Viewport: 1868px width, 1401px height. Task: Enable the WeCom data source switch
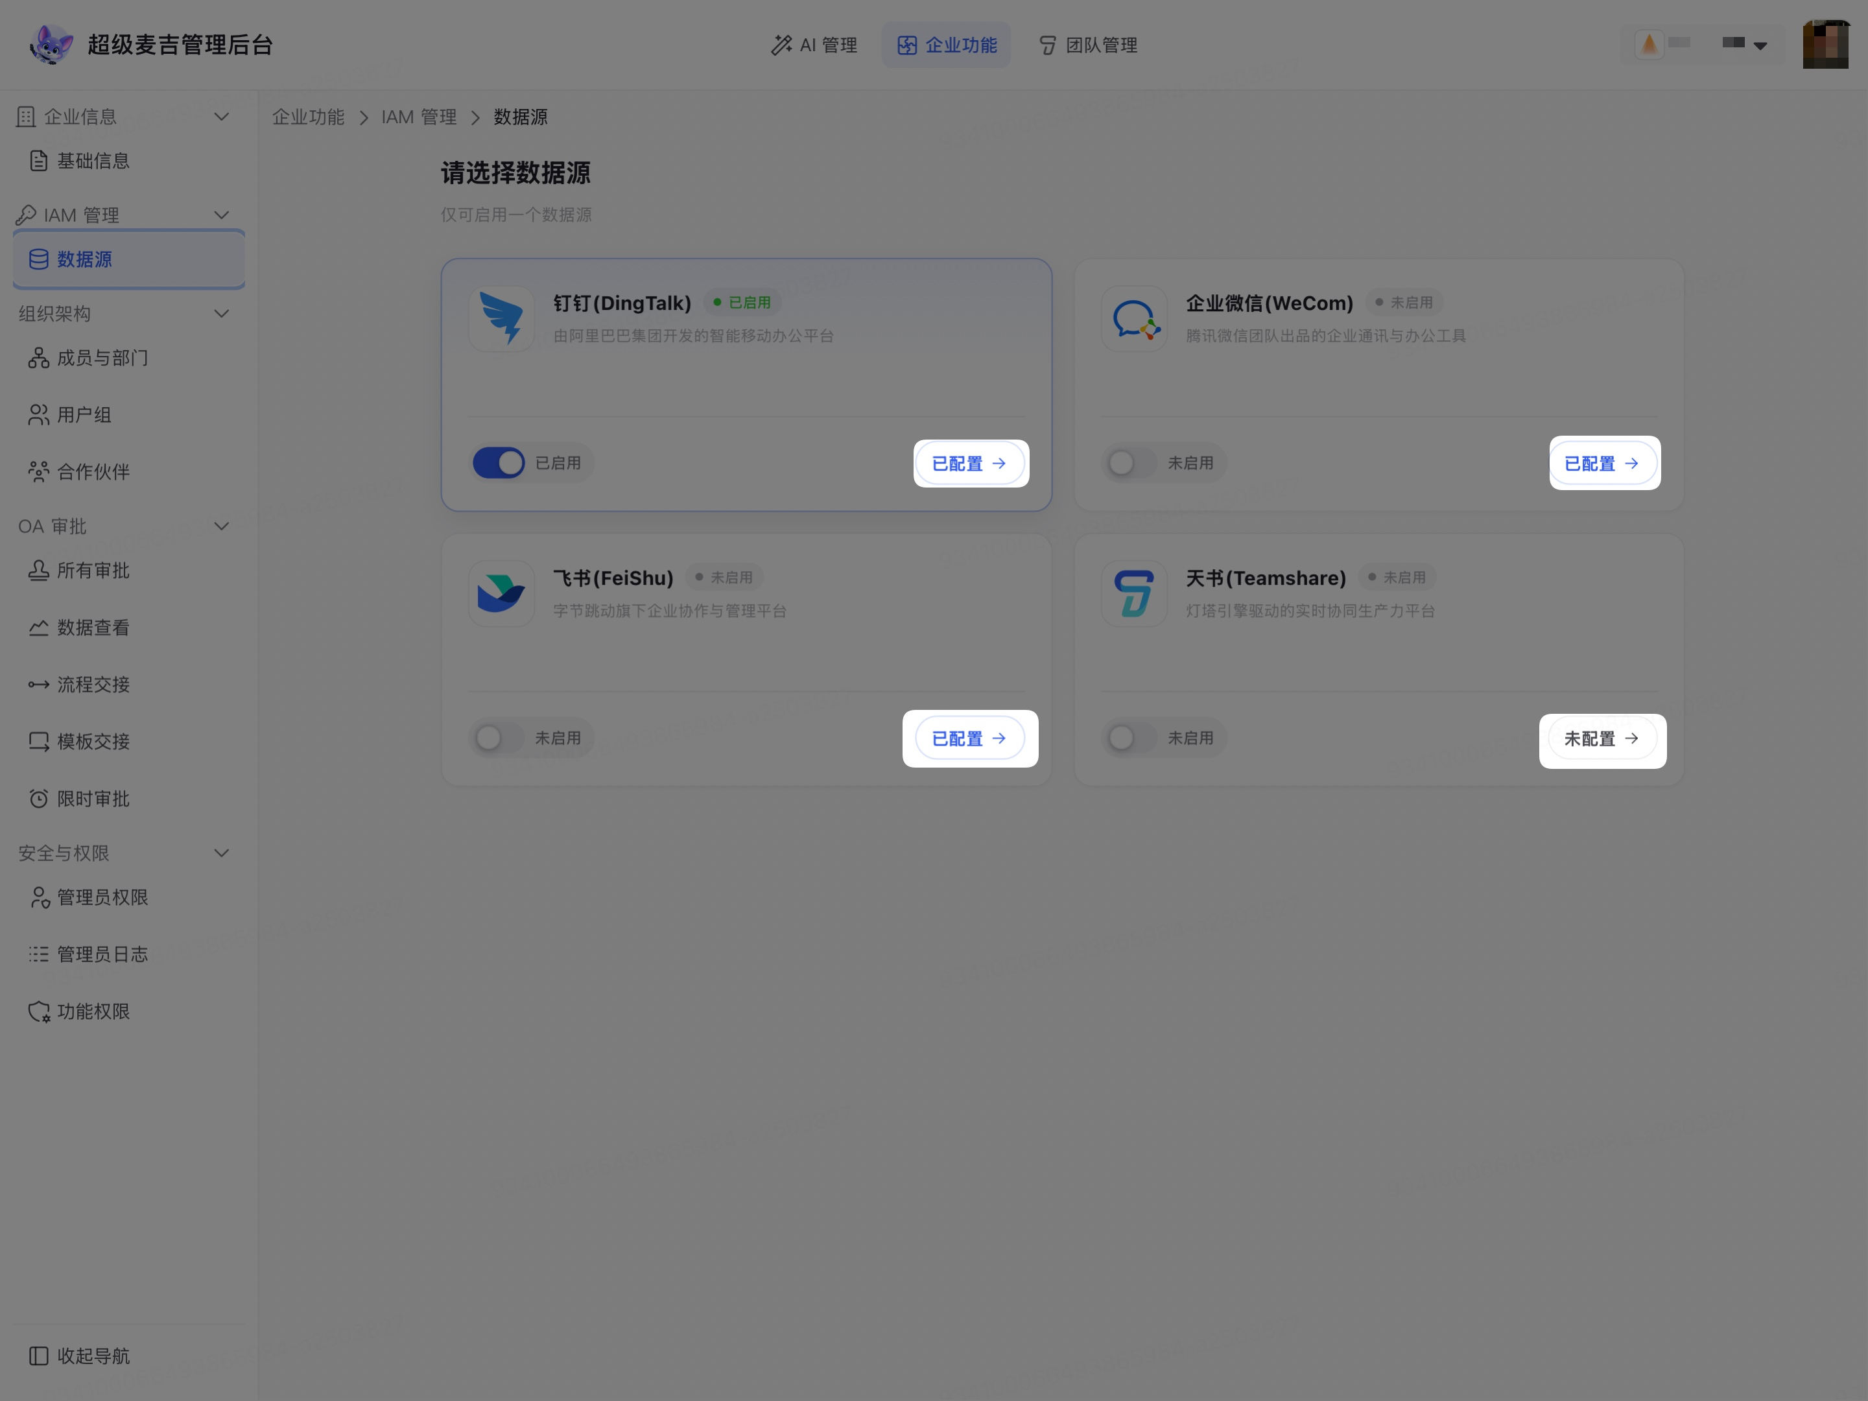click(1130, 463)
